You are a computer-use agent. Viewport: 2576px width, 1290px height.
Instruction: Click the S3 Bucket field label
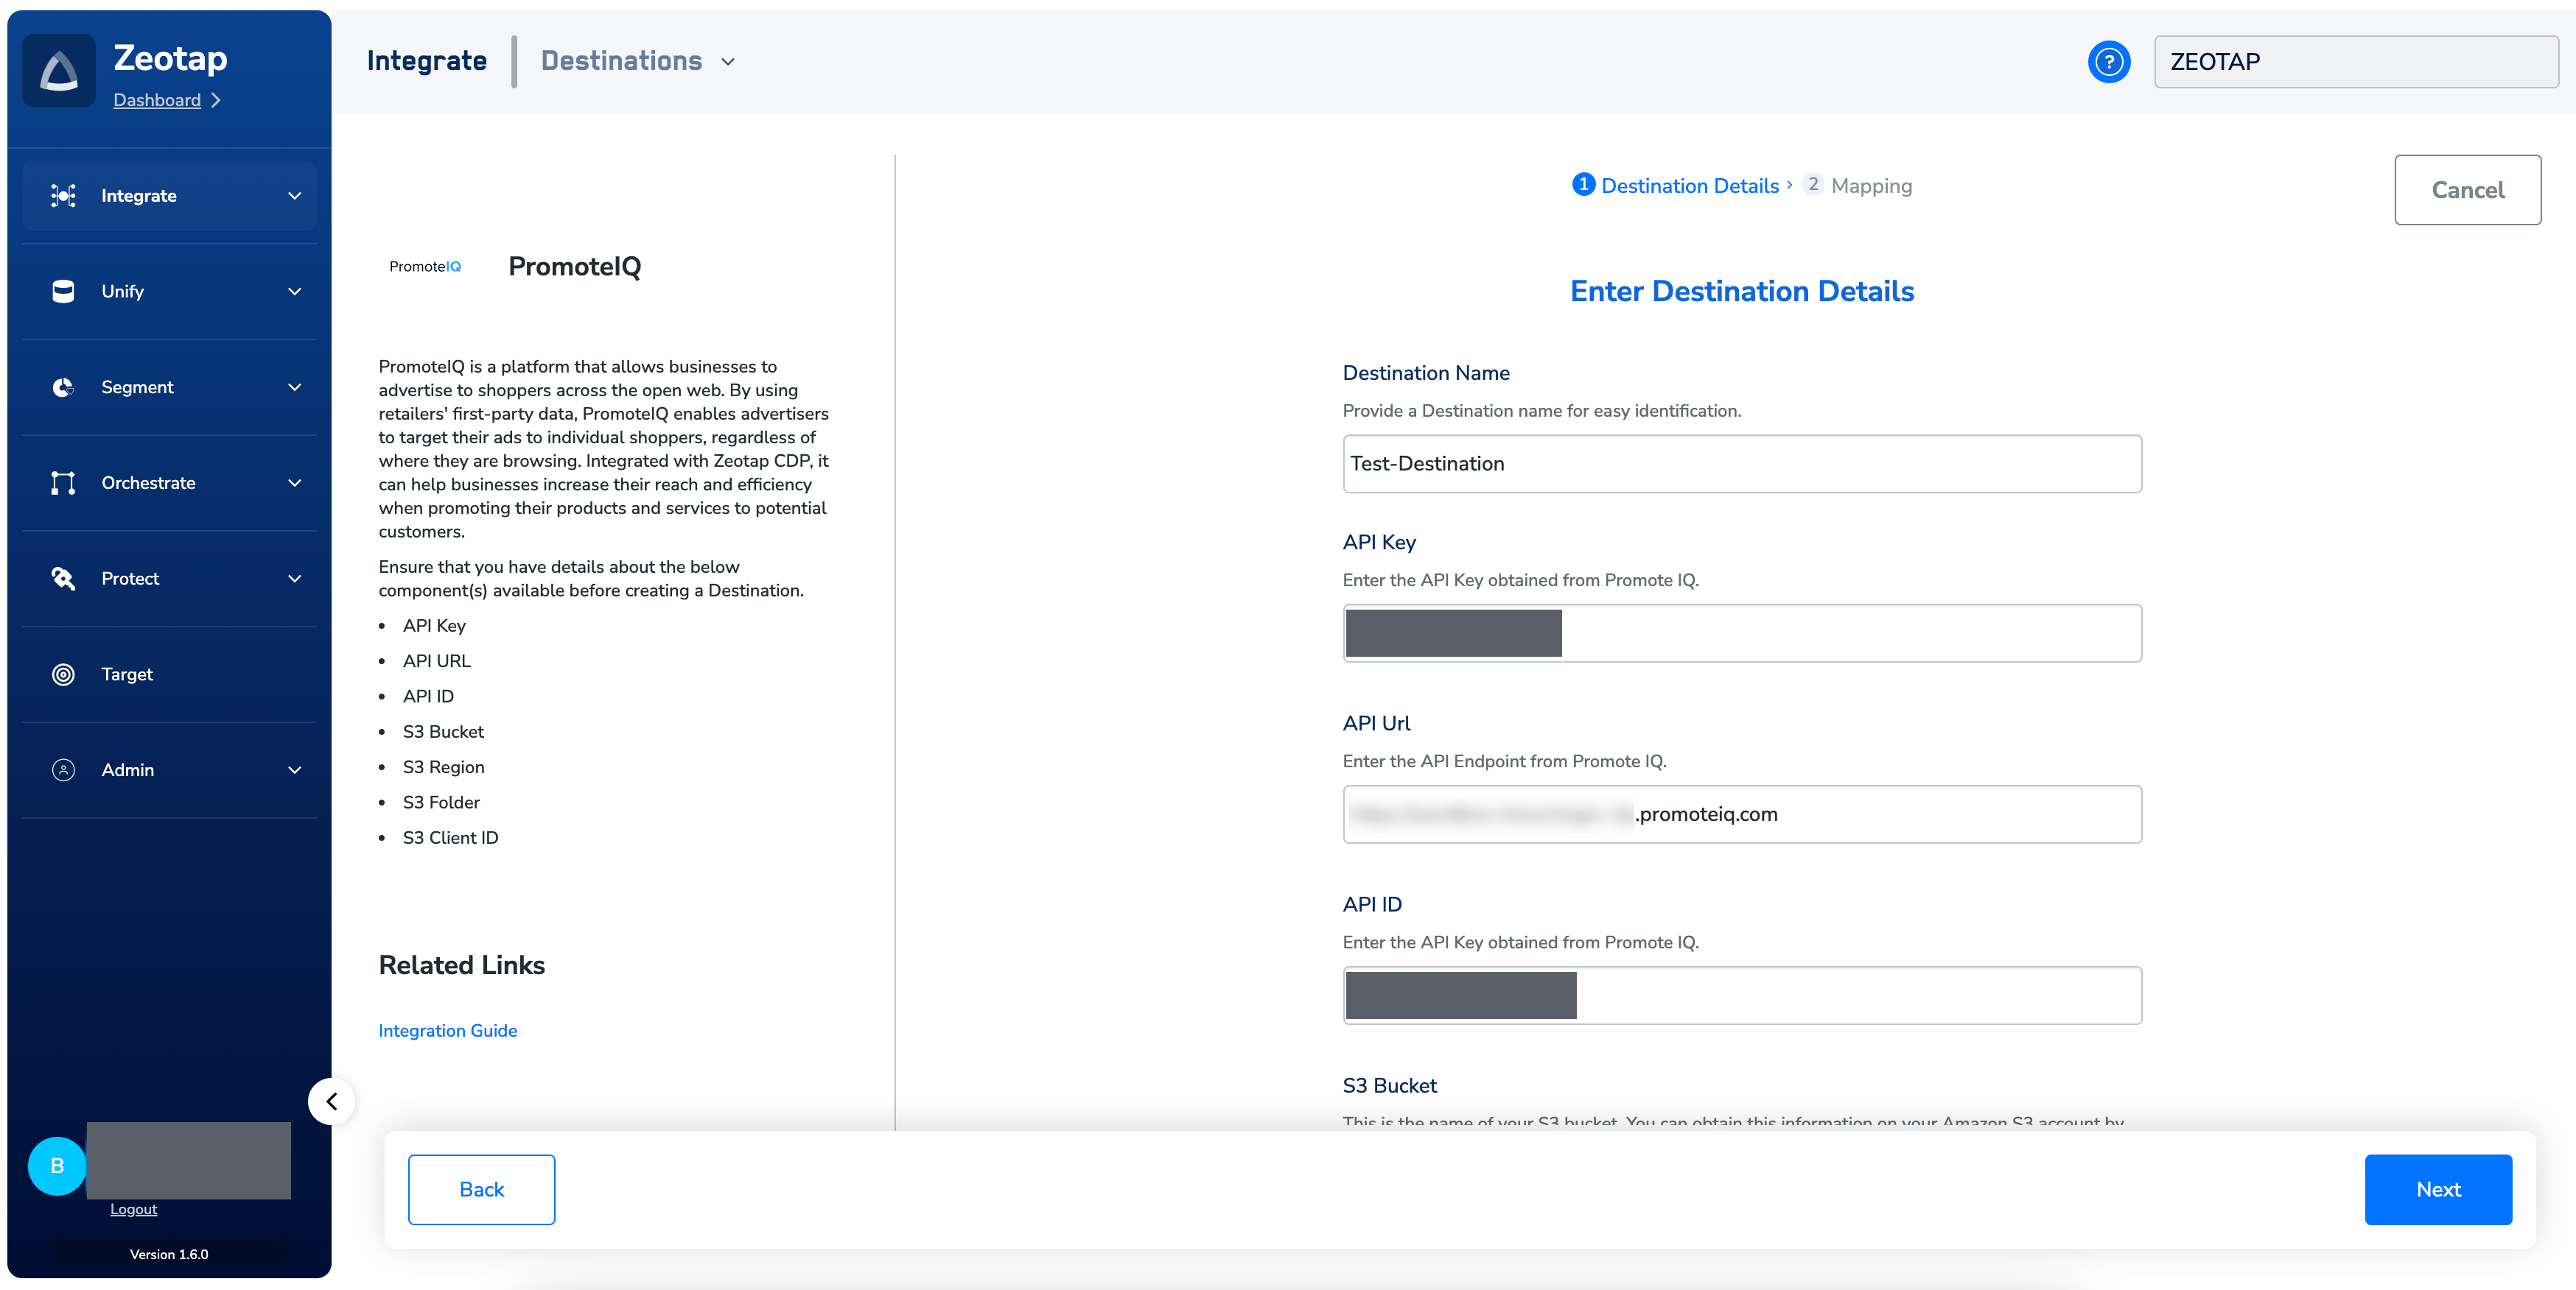[x=1389, y=1085]
